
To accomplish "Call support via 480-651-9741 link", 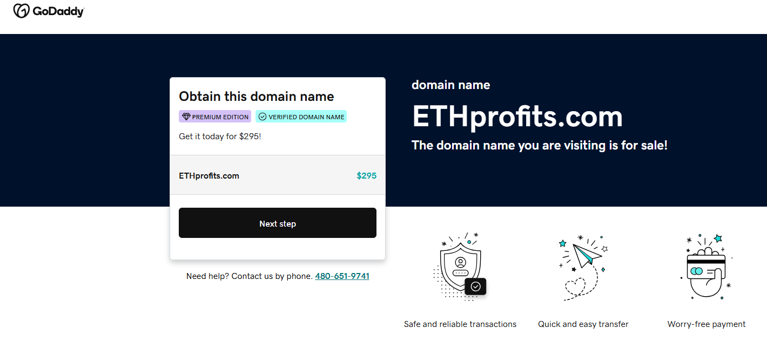I will tap(342, 276).
